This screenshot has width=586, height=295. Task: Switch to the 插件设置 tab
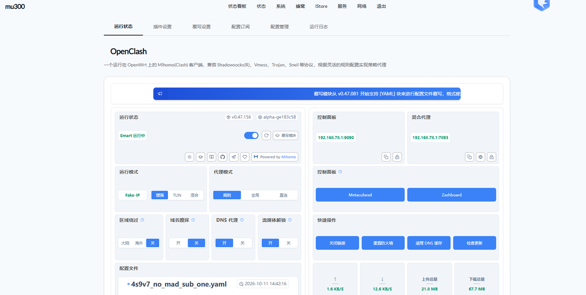[x=162, y=26]
